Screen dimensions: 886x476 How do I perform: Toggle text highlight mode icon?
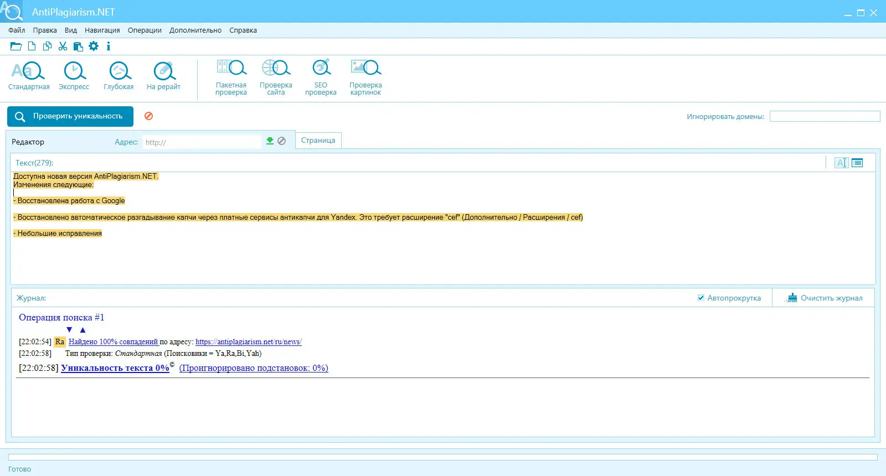click(841, 163)
